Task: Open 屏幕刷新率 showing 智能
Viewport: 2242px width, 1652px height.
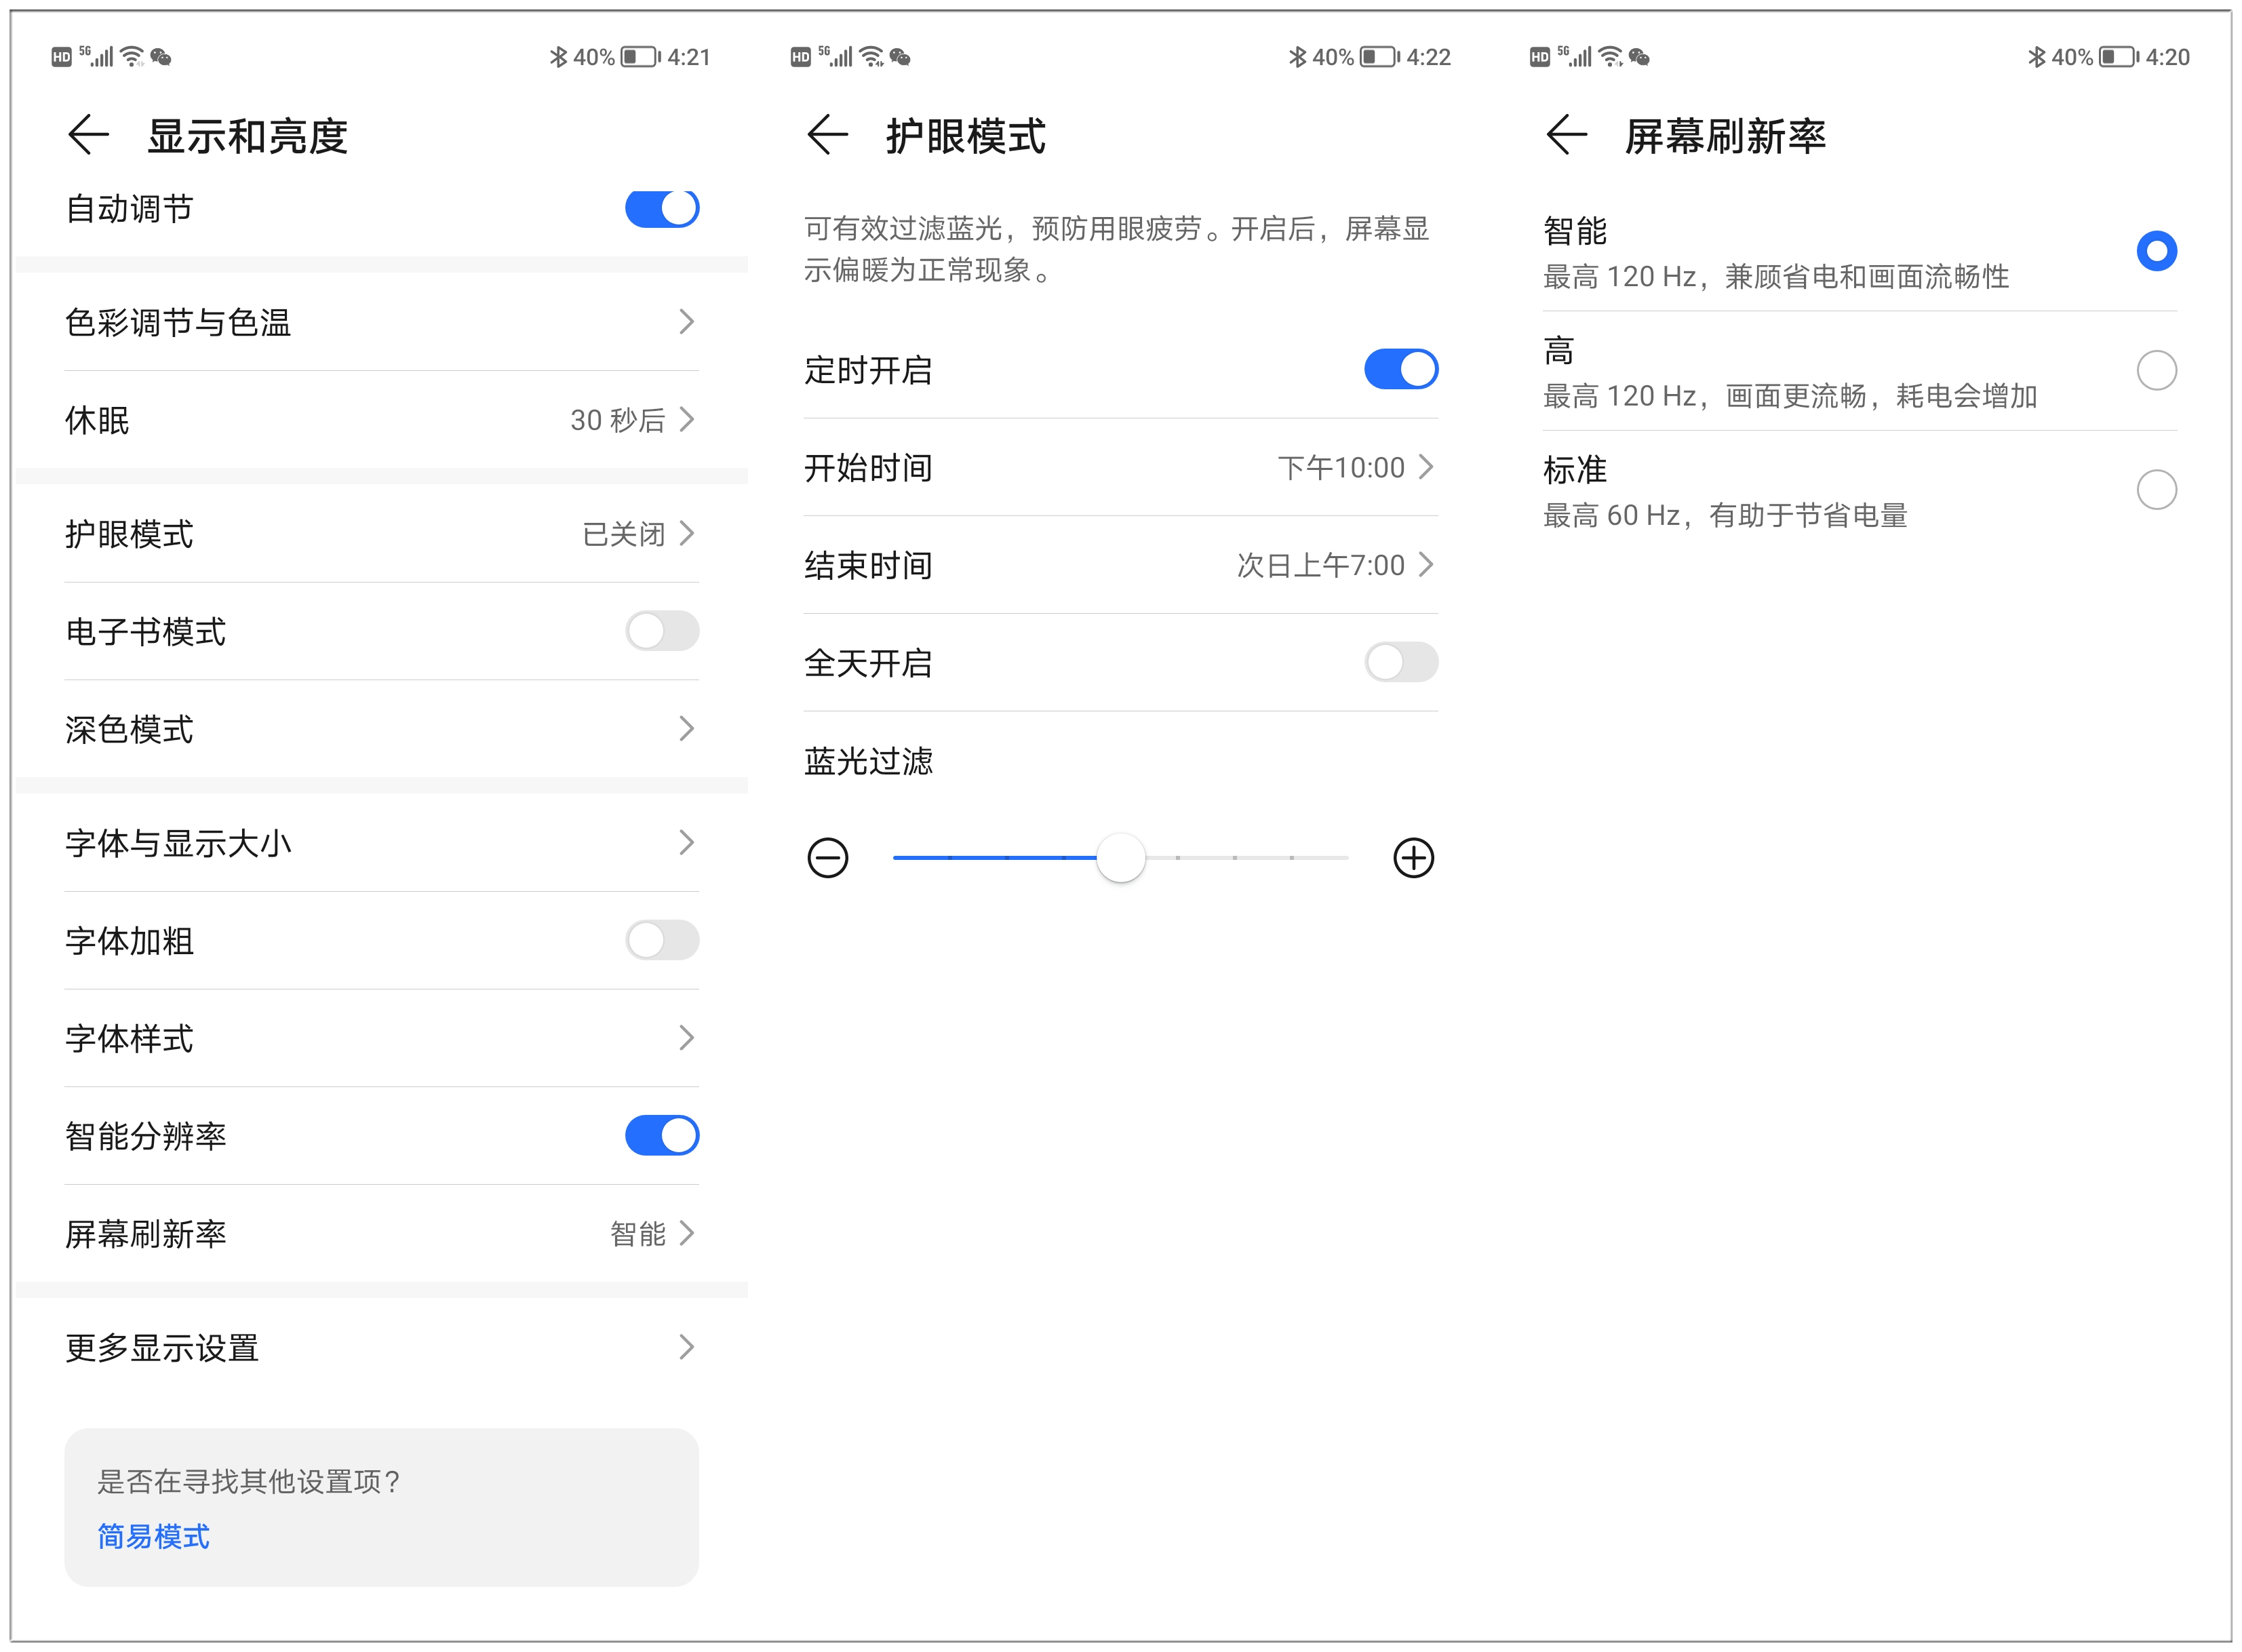Action: [x=381, y=1234]
